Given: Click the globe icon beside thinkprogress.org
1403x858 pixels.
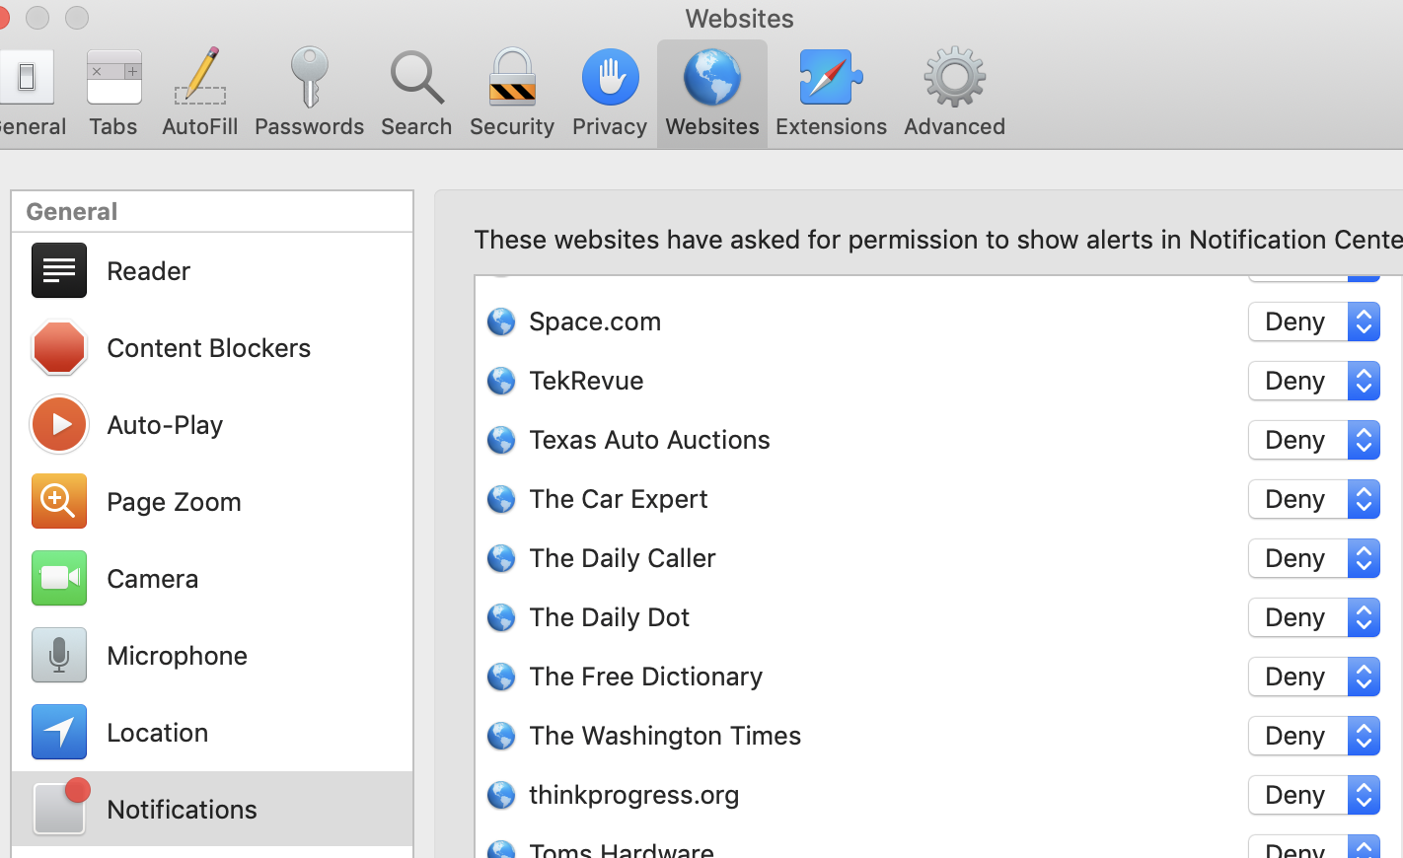Looking at the screenshot, I should tap(501, 795).
